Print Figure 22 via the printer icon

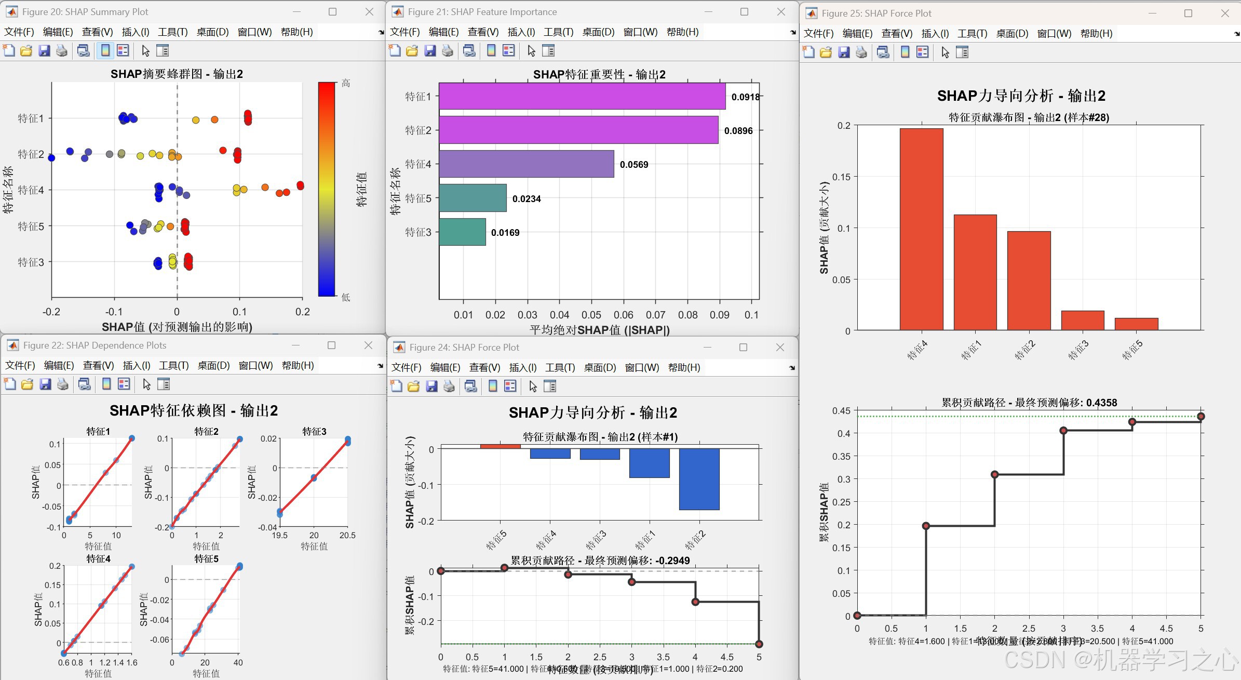[x=63, y=384]
